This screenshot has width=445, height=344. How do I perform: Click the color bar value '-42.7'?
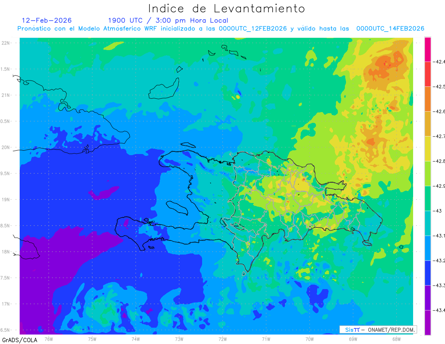click(438, 136)
